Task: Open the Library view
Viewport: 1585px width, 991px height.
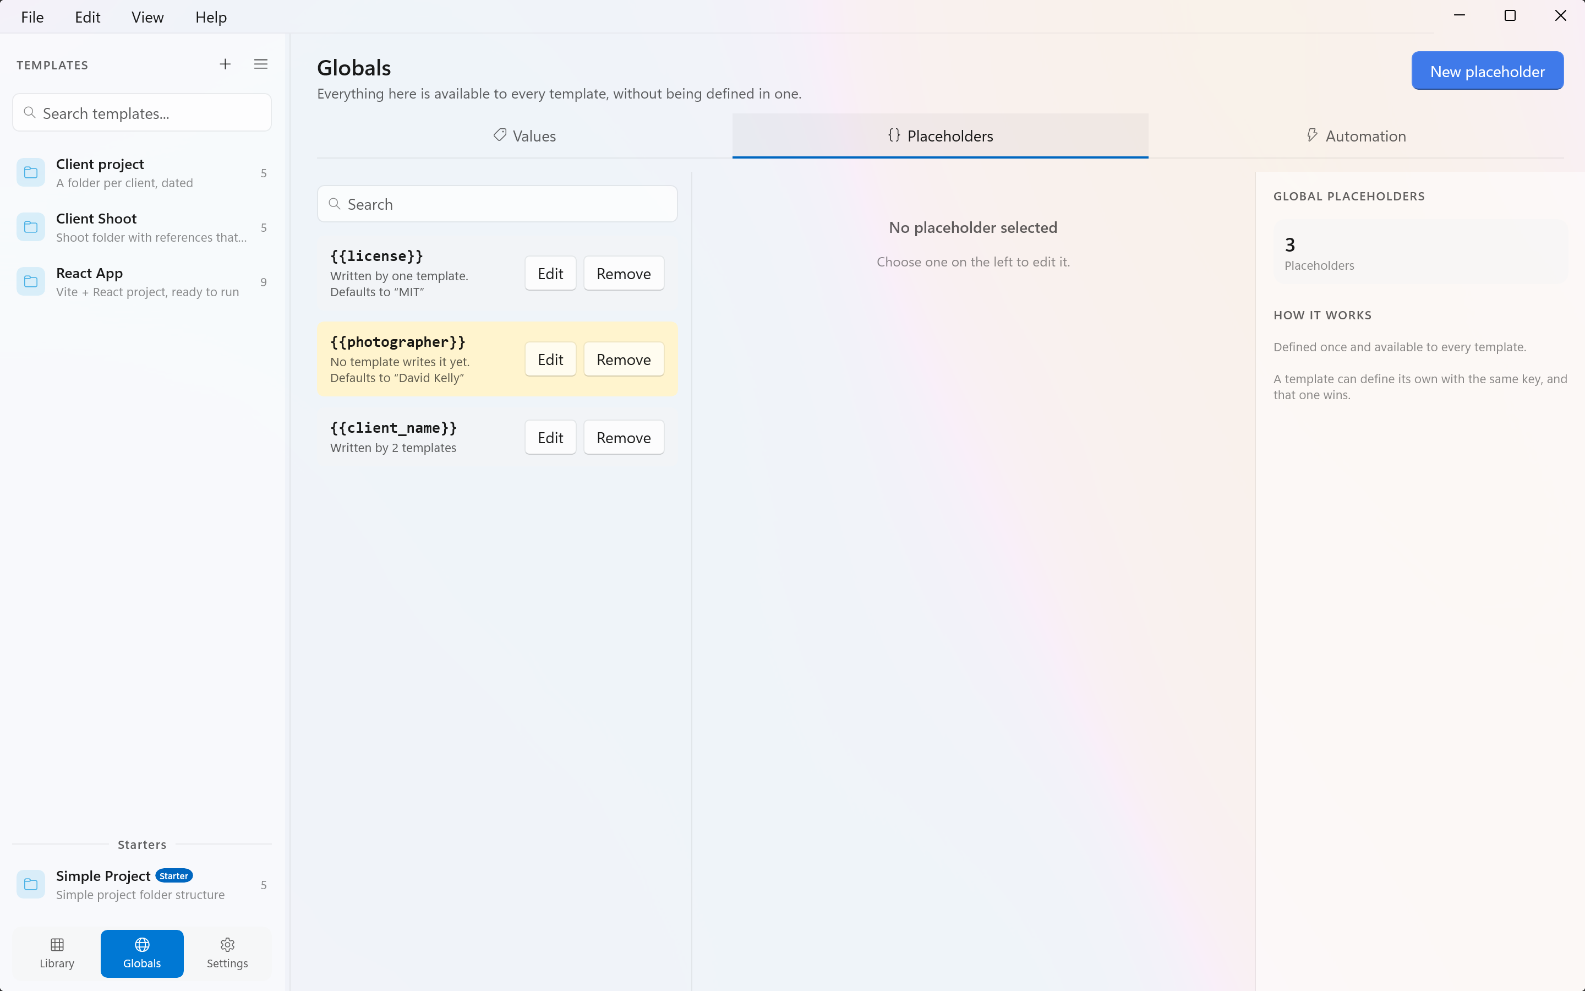Action: [x=57, y=953]
